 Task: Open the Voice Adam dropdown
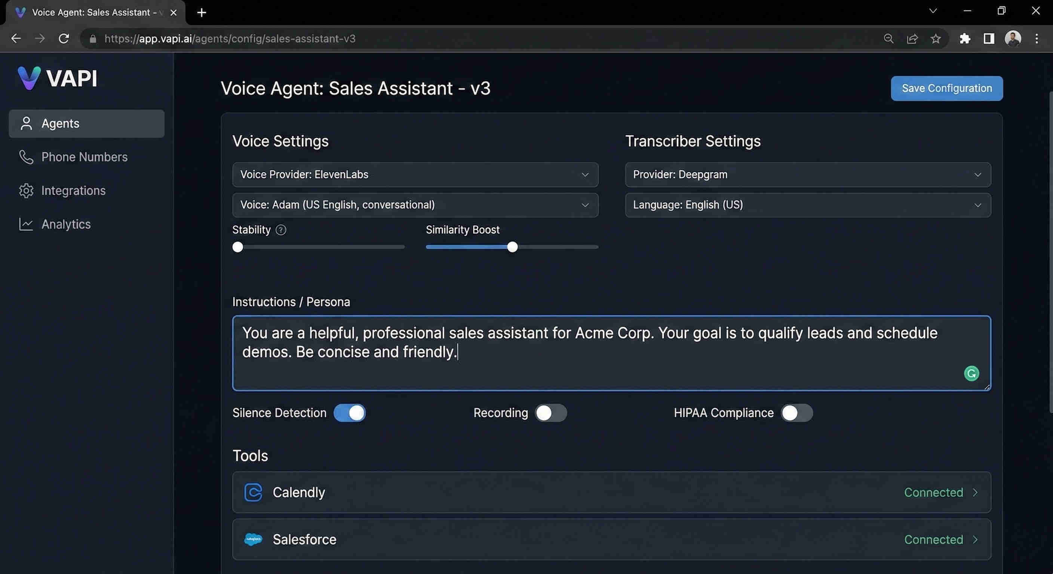point(415,205)
